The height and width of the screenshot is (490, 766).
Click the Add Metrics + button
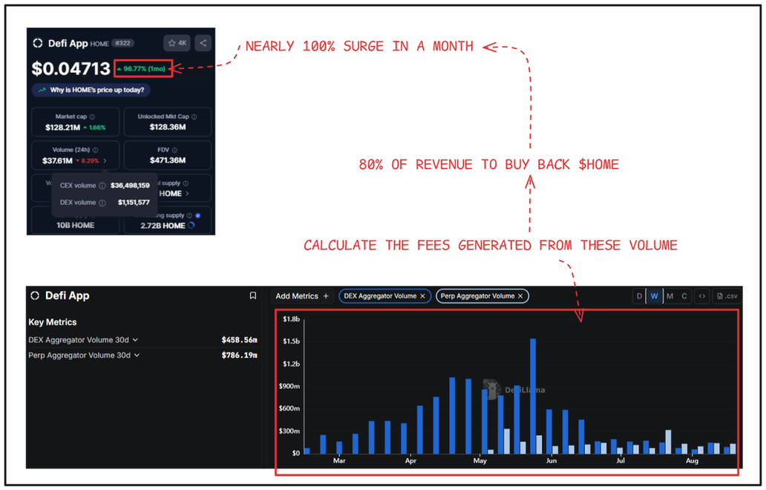[x=302, y=296]
